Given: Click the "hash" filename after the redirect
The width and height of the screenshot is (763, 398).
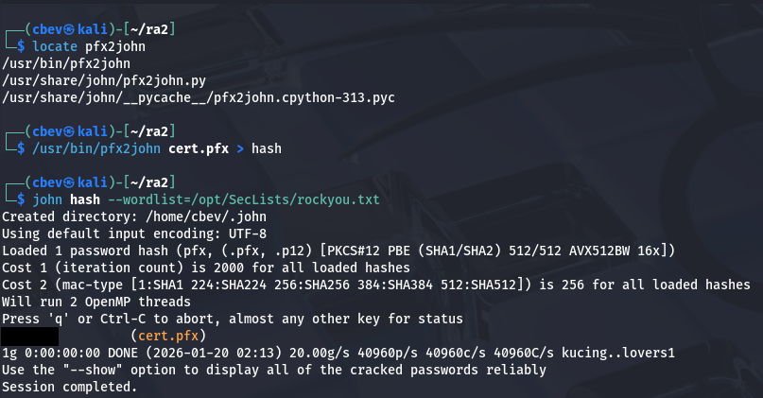Looking at the screenshot, I should pyautogui.click(x=267, y=147).
